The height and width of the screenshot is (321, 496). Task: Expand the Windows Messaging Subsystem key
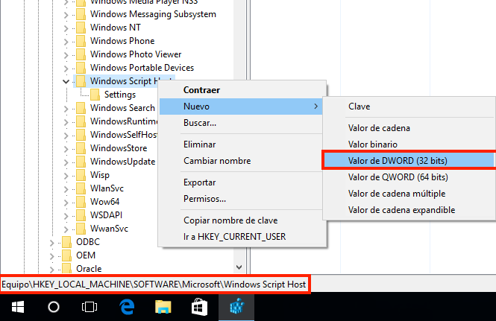pos(66,15)
